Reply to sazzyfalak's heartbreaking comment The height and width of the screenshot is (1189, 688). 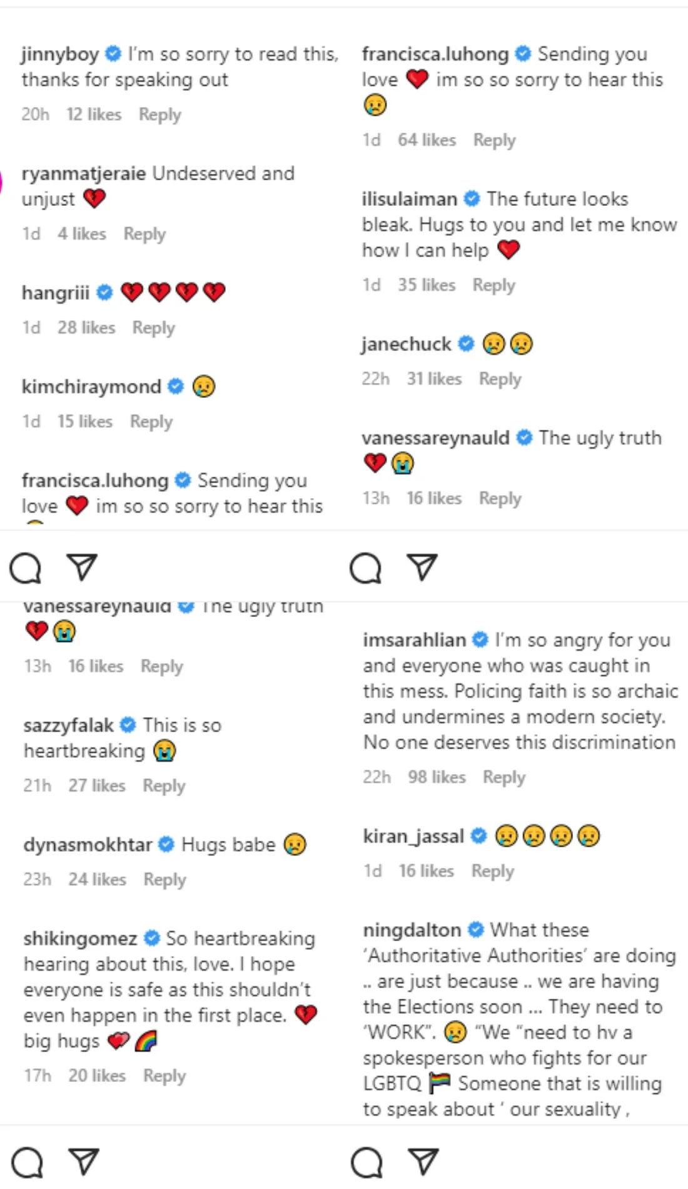pyautogui.click(x=164, y=785)
